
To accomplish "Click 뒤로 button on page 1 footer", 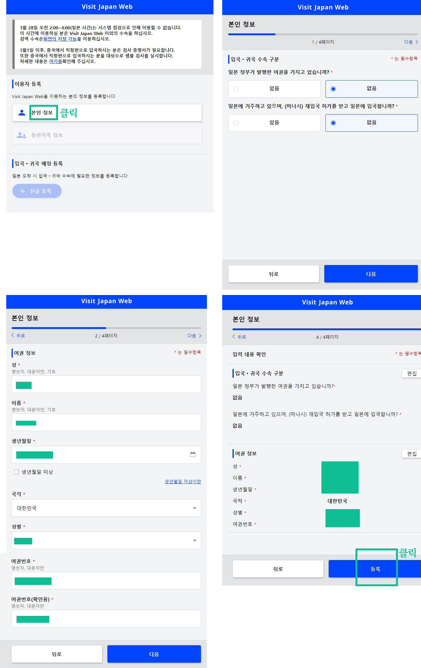I will coord(274,274).
